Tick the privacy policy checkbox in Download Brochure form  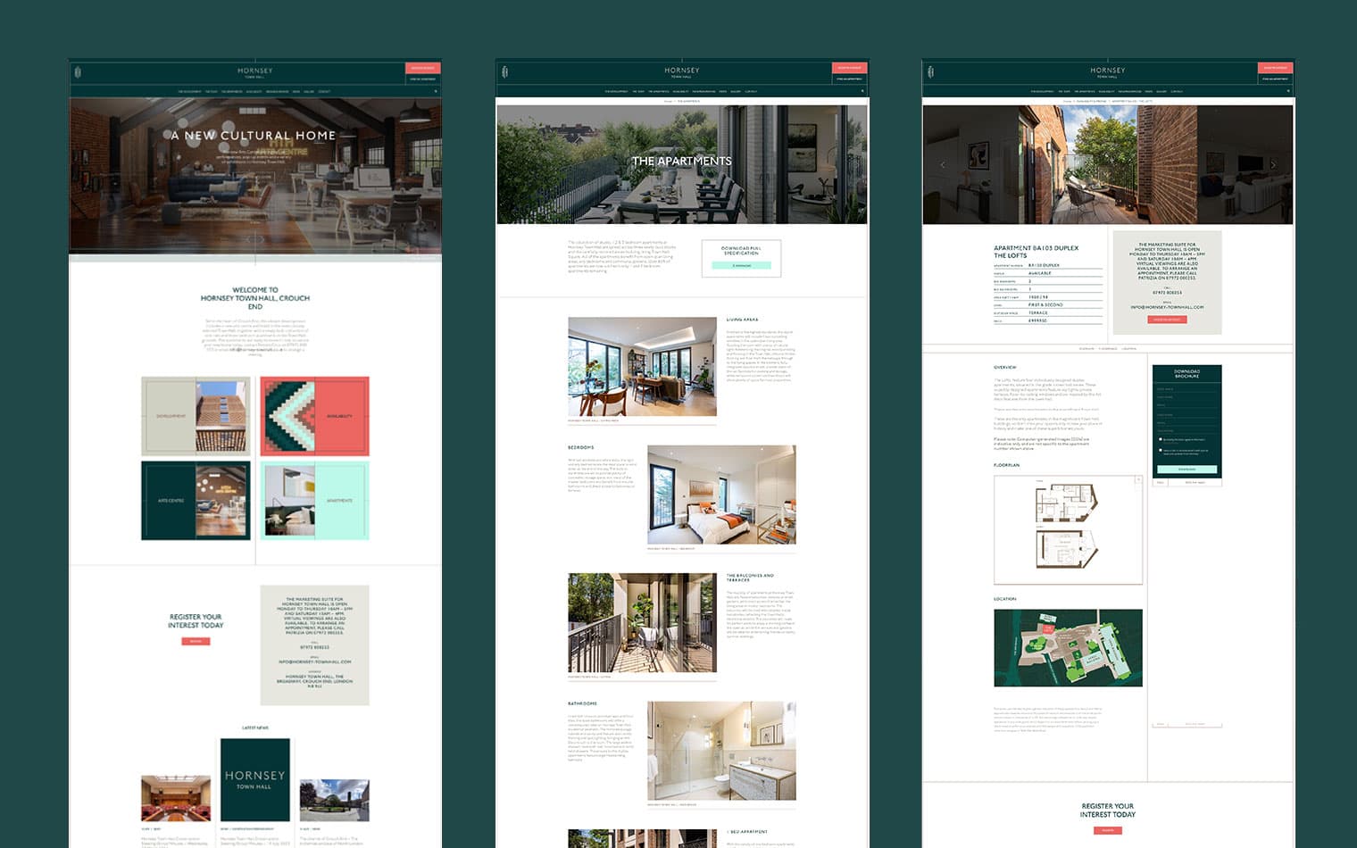click(x=1161, y=439)
